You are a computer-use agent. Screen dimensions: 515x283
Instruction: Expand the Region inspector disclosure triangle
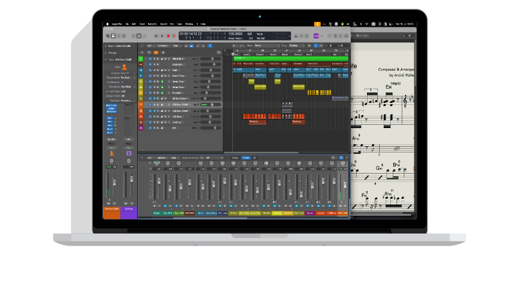[x=106, y=46]
